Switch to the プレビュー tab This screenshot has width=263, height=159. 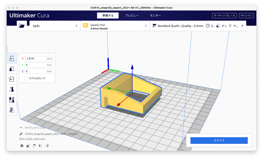[x=132, y=15]
